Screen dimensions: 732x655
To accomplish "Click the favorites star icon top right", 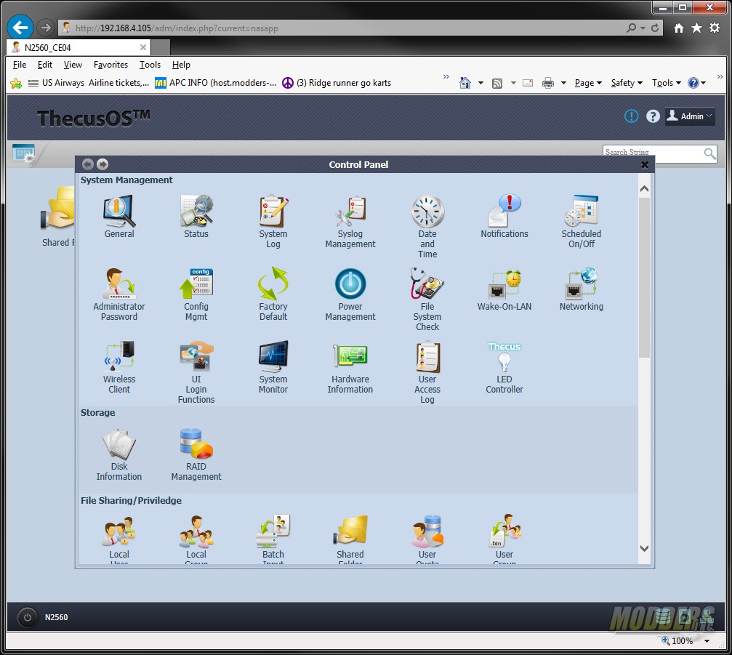I will coord(696,28).
